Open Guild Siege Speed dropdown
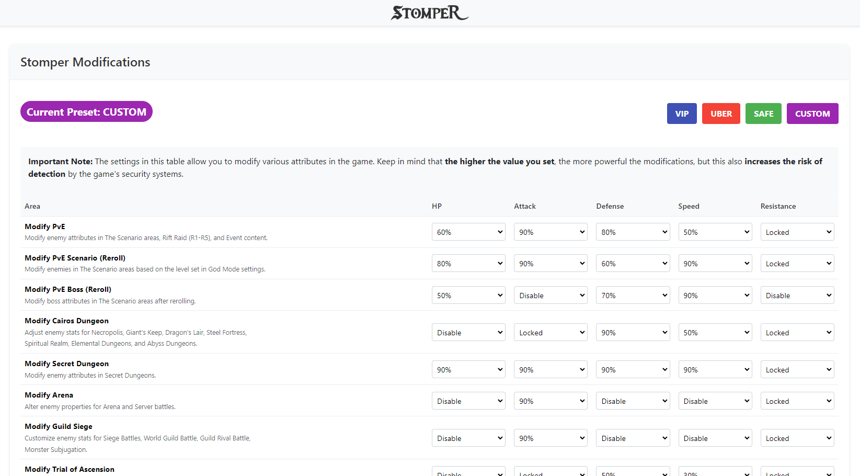 pyautogui.click(x=715, y=438)
